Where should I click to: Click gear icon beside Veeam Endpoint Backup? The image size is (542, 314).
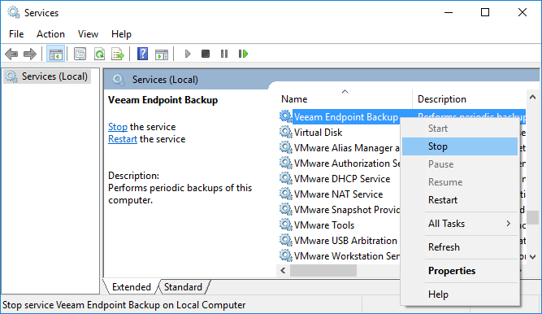pyautogui.click(x=285, y=116)
